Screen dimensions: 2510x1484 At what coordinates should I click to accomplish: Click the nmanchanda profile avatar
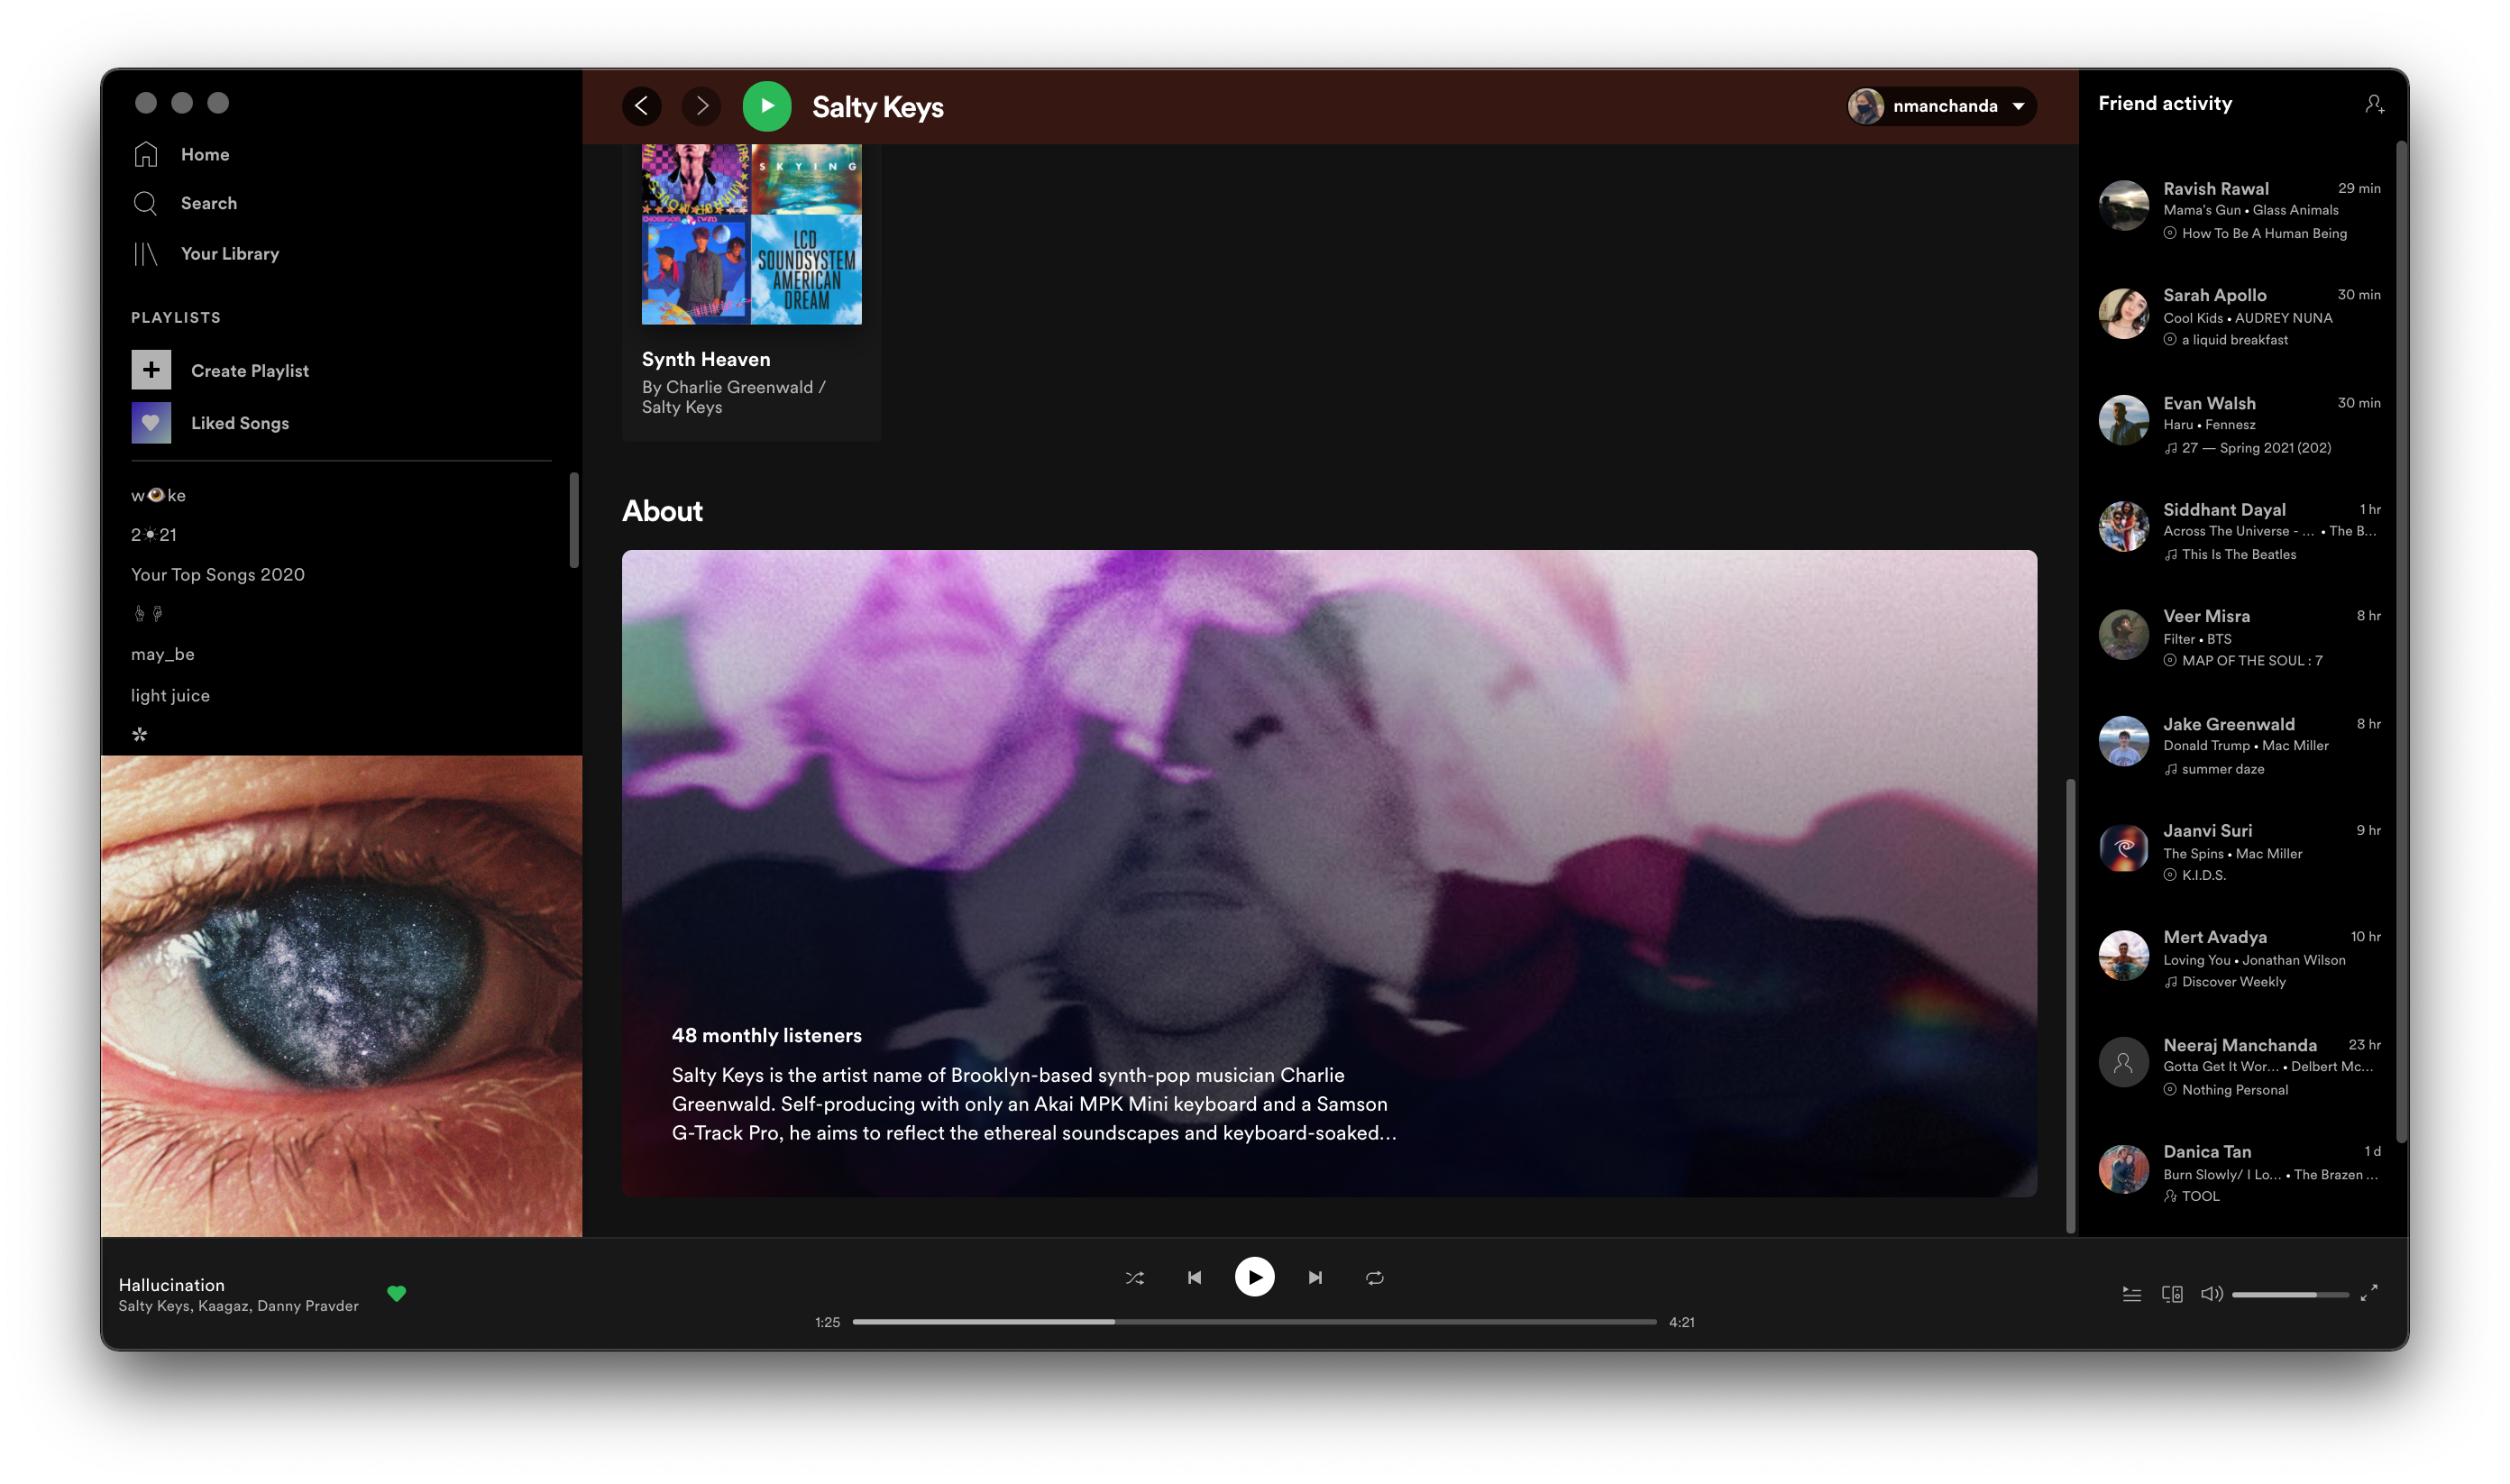pos(1865,106)
